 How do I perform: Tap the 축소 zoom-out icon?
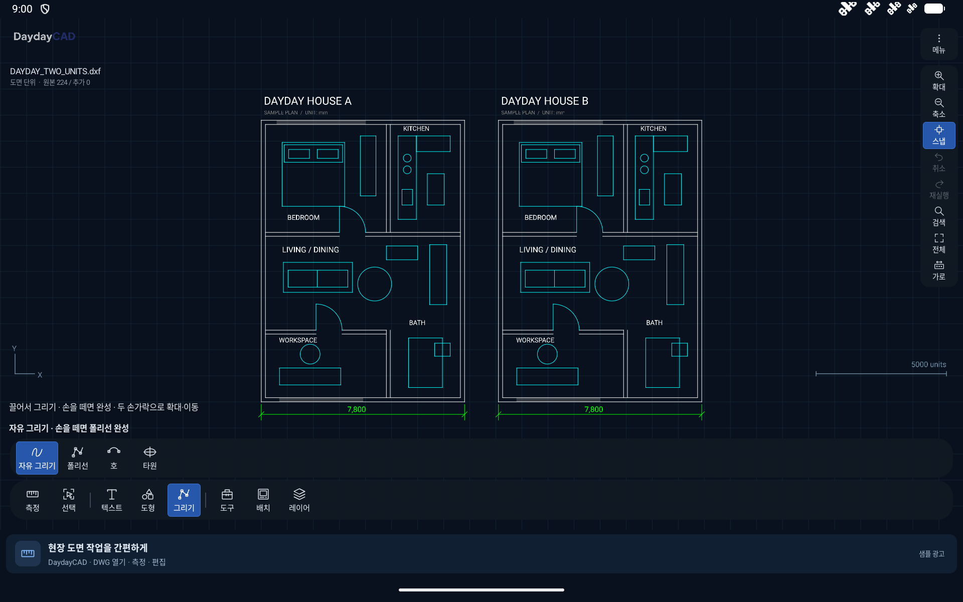(939, 108)
